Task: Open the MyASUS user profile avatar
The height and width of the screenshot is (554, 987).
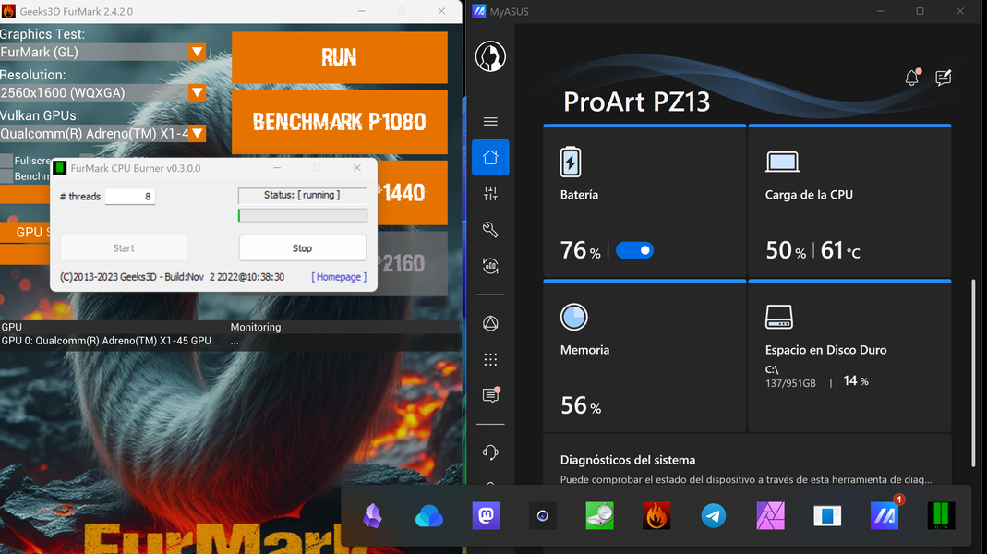Action: tap(490, 56)
